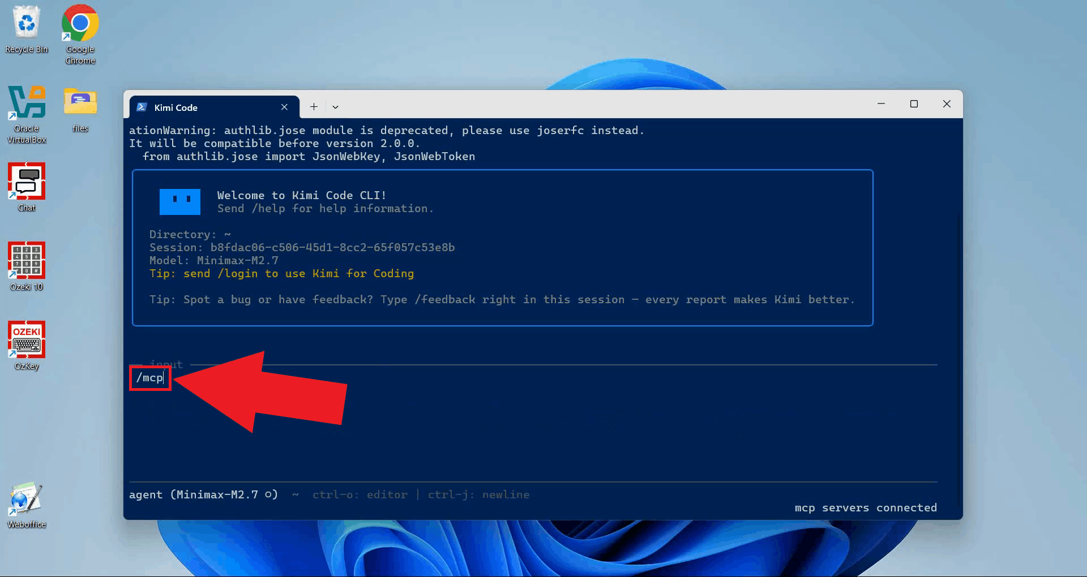Viewport: 1087px width, 577px height.
Task: Open the OzKey desktop shortcut
Action: (x=27, y=346)
